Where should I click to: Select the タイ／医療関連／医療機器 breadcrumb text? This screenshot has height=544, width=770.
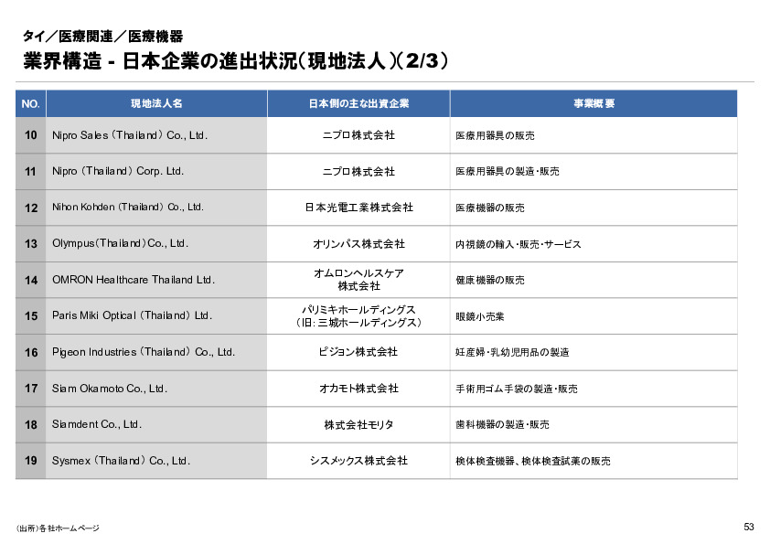(106, 37)
